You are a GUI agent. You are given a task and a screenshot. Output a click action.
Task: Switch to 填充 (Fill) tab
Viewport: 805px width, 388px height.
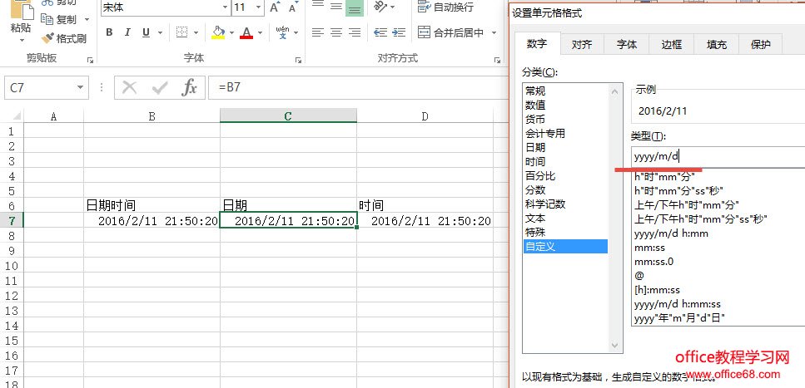(x=716, y=45)
